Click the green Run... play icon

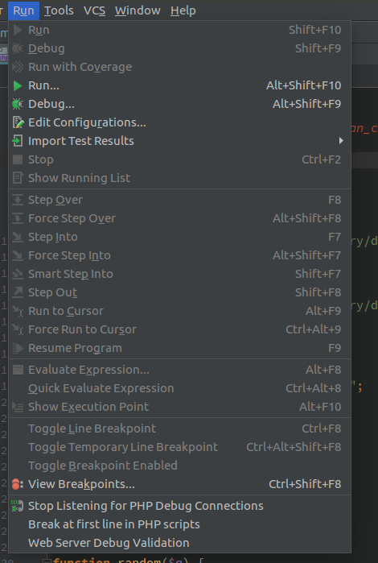(x=18, y=85)
